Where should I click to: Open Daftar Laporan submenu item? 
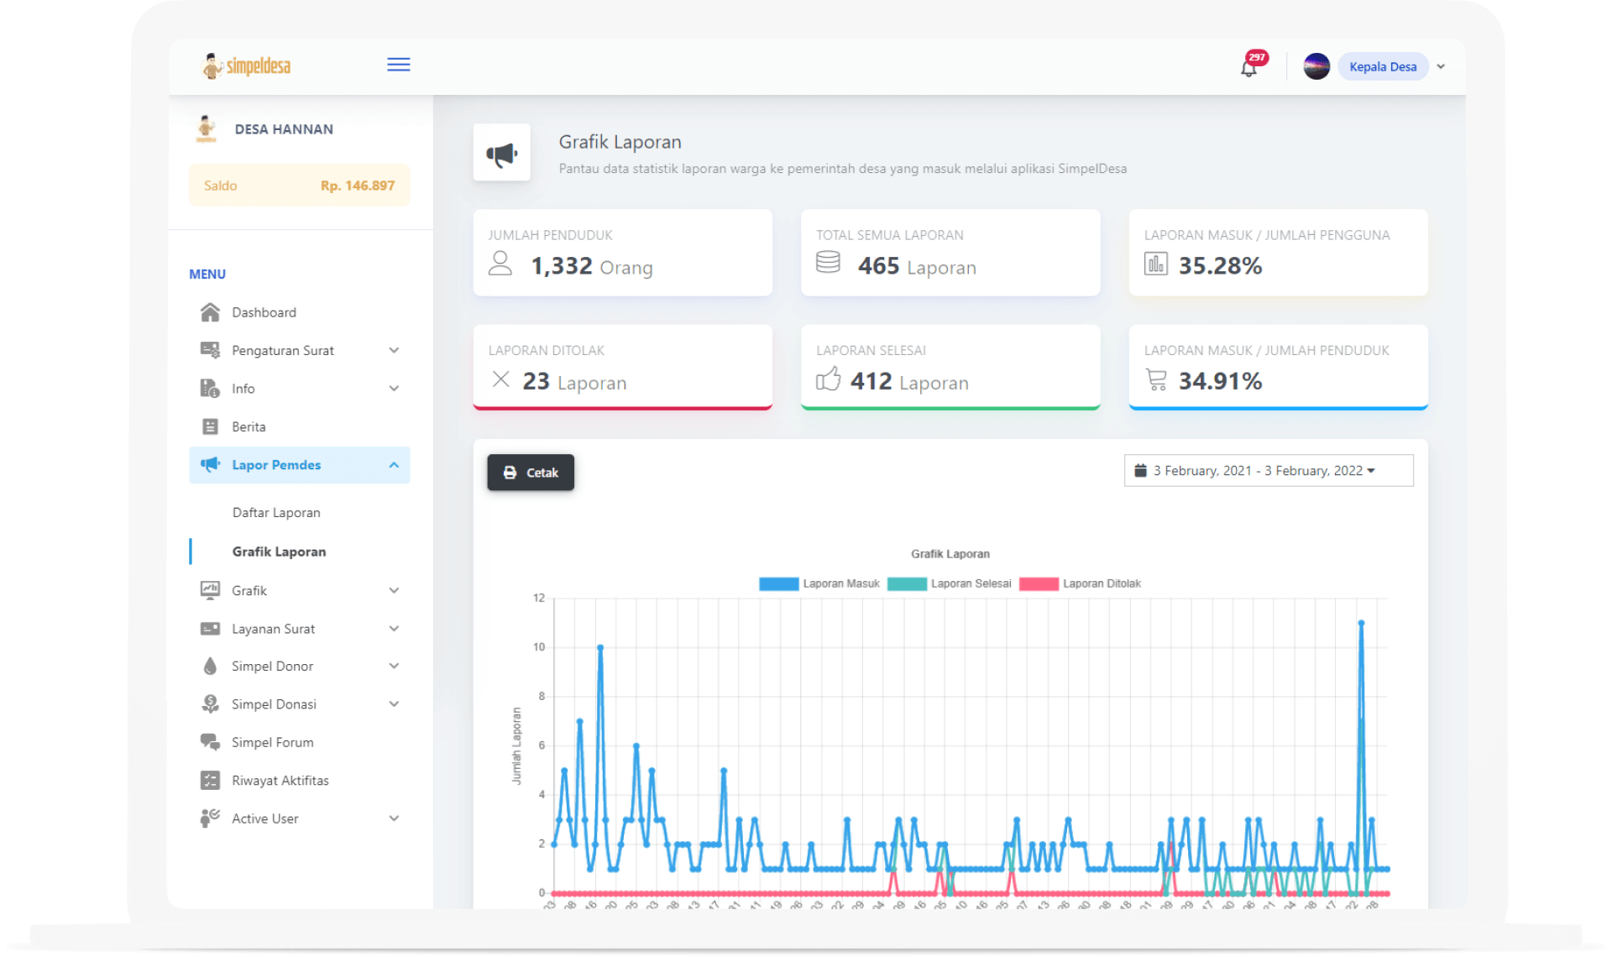[276, 512]
